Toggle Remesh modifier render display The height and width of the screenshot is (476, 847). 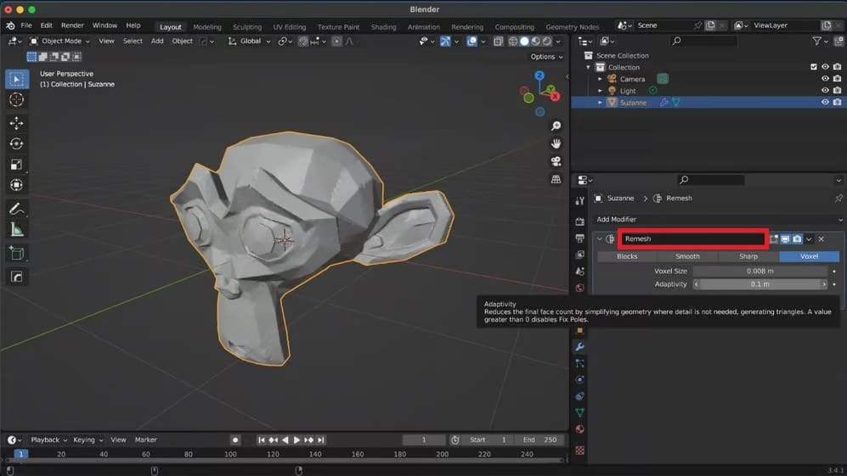(x=798, y=239)
